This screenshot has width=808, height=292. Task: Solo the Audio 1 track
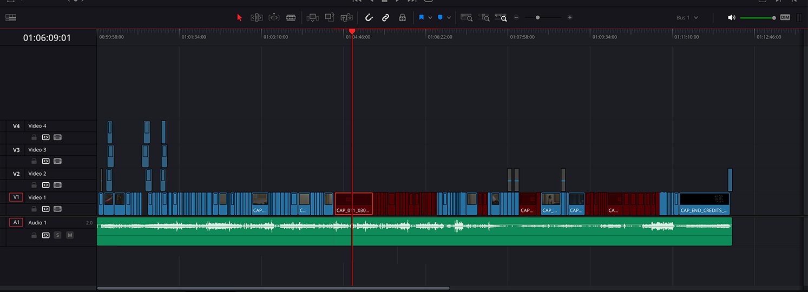point(57,235)
